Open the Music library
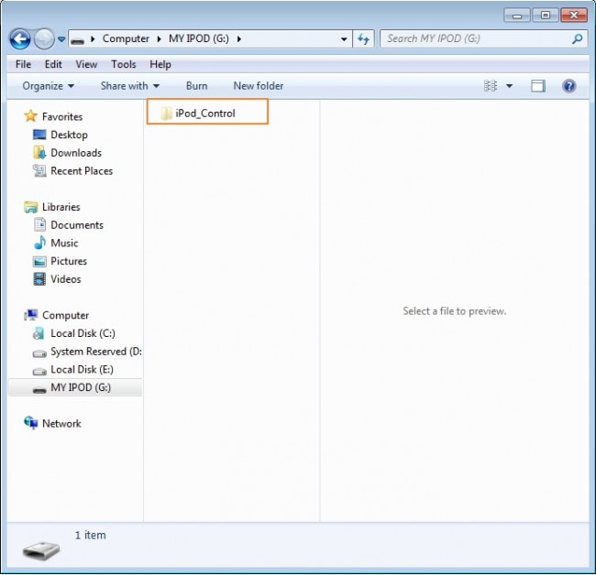The height and width of the screenshot is (575, 596). click(64, 244)
